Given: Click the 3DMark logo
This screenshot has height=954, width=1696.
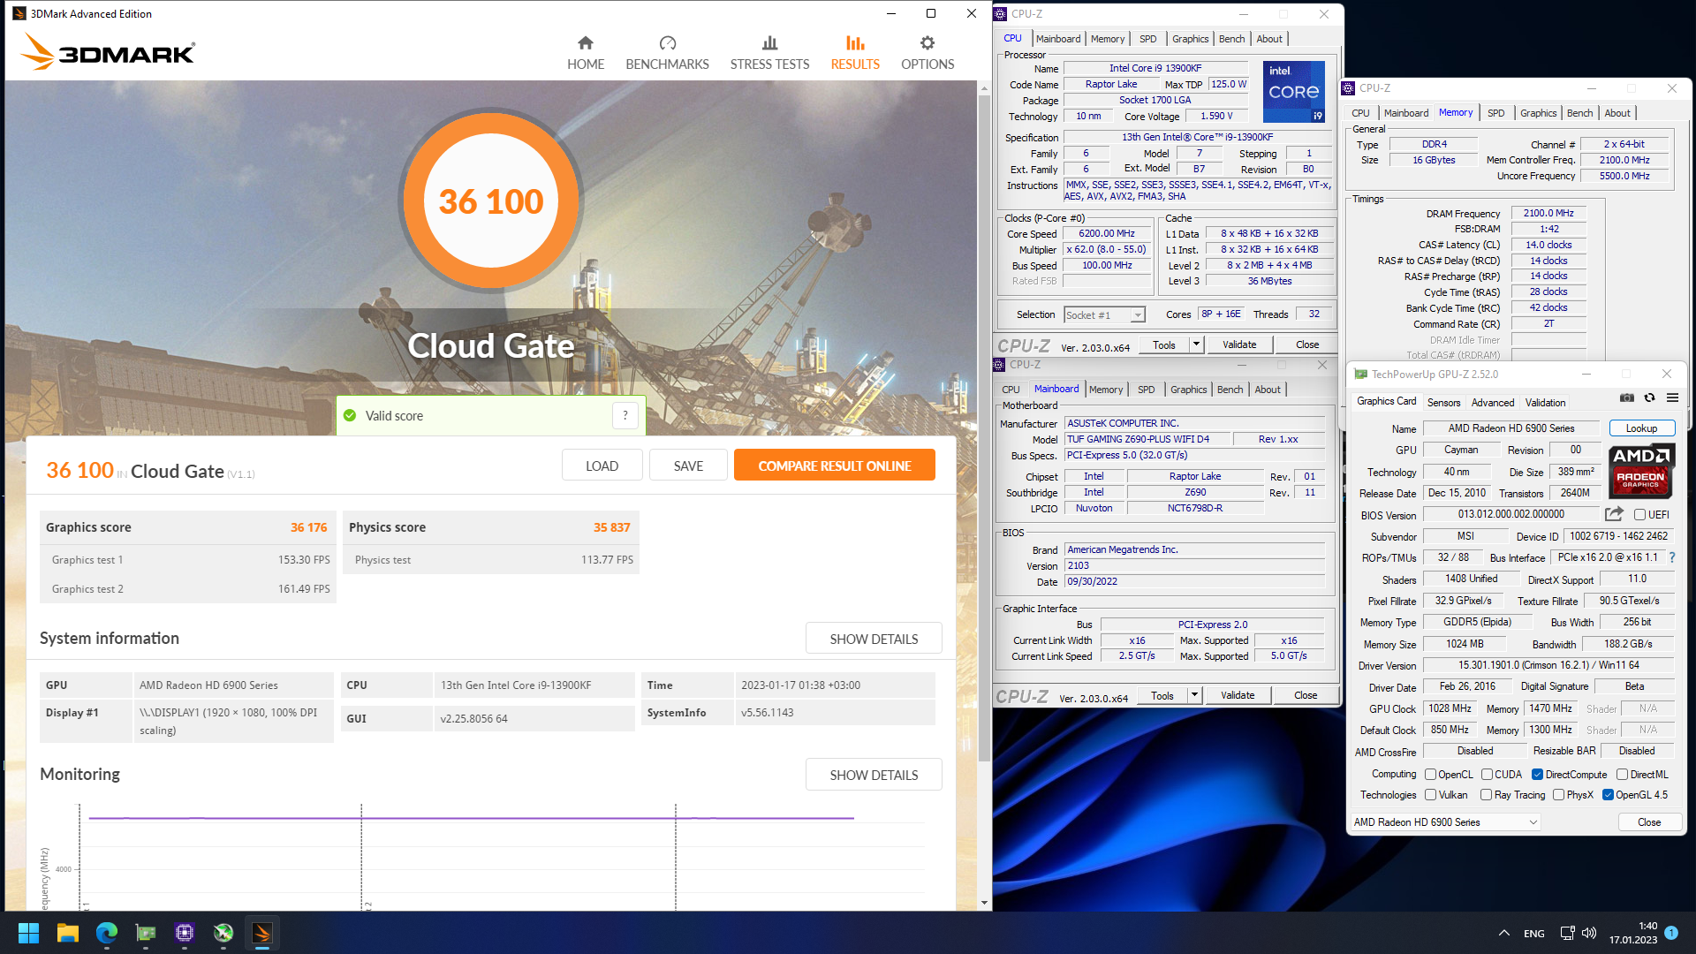Looking at the screenshot, I should (108, 52).
